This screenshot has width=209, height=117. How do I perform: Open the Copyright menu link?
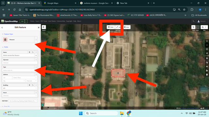pyautogui.click(x=69, y=21)
